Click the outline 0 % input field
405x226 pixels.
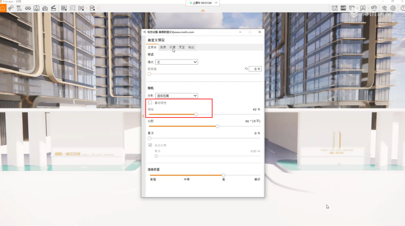(x=255, y=69)
